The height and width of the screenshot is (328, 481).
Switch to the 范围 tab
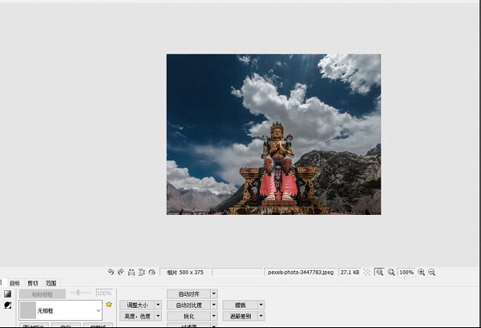point(51,283)
